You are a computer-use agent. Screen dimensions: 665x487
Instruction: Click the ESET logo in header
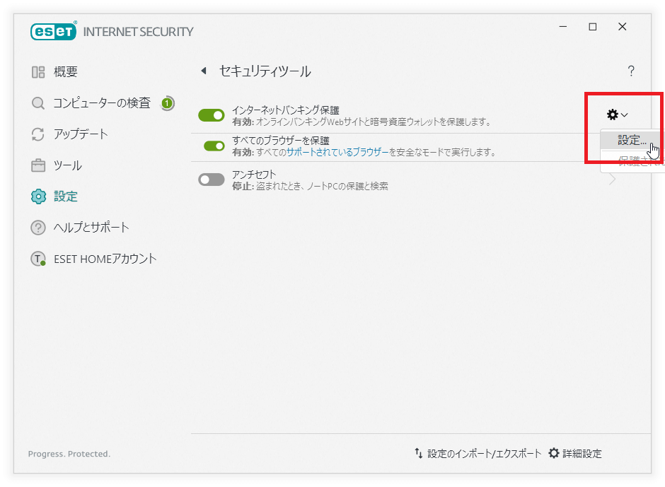click(x=54, y=32)
